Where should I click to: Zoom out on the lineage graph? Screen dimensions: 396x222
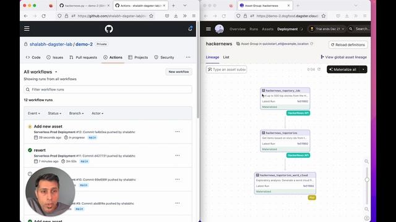366,209
